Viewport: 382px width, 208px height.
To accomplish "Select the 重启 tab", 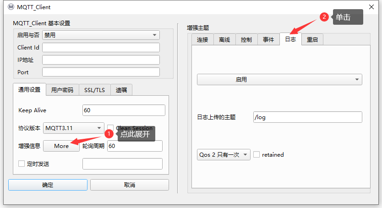I will point(312,39).
